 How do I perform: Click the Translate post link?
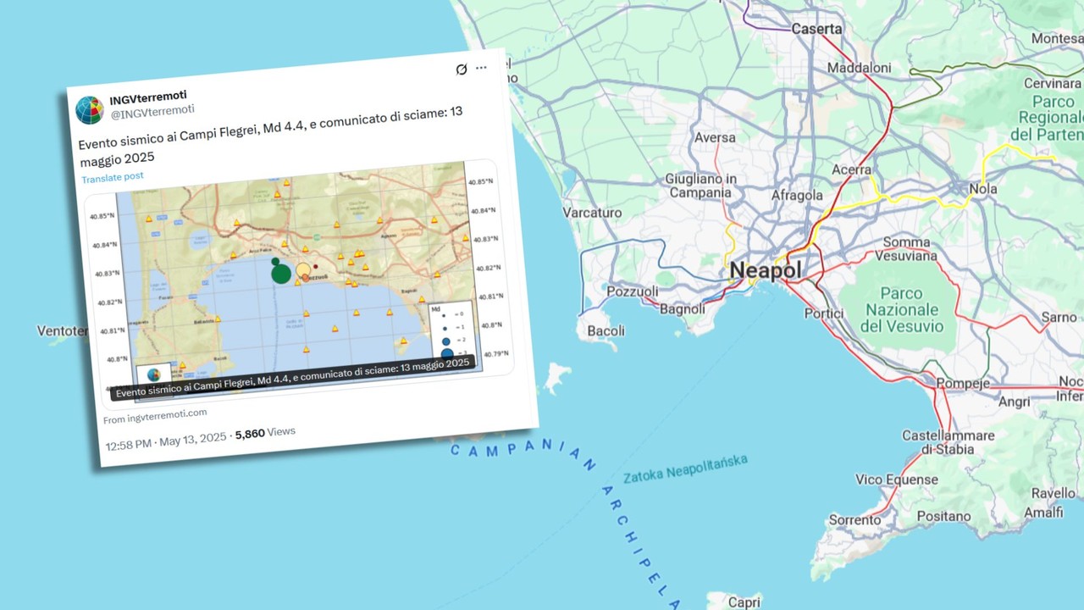tap(113, 177)
